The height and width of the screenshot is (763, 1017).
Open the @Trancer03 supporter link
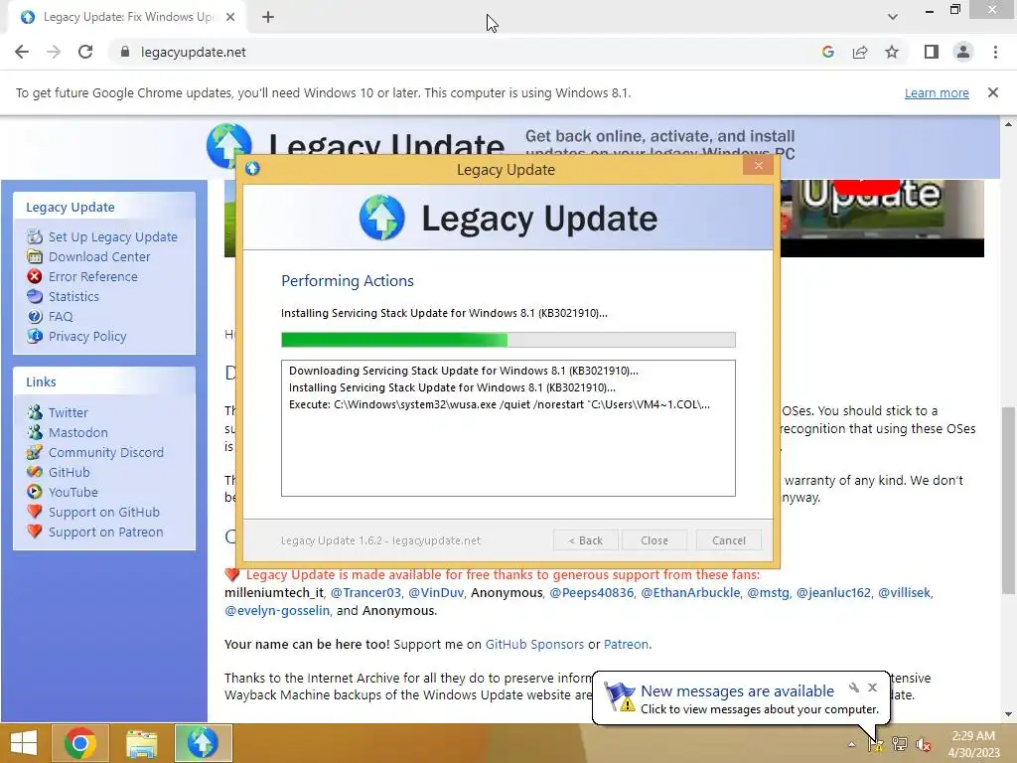click(x=365, y=592)
